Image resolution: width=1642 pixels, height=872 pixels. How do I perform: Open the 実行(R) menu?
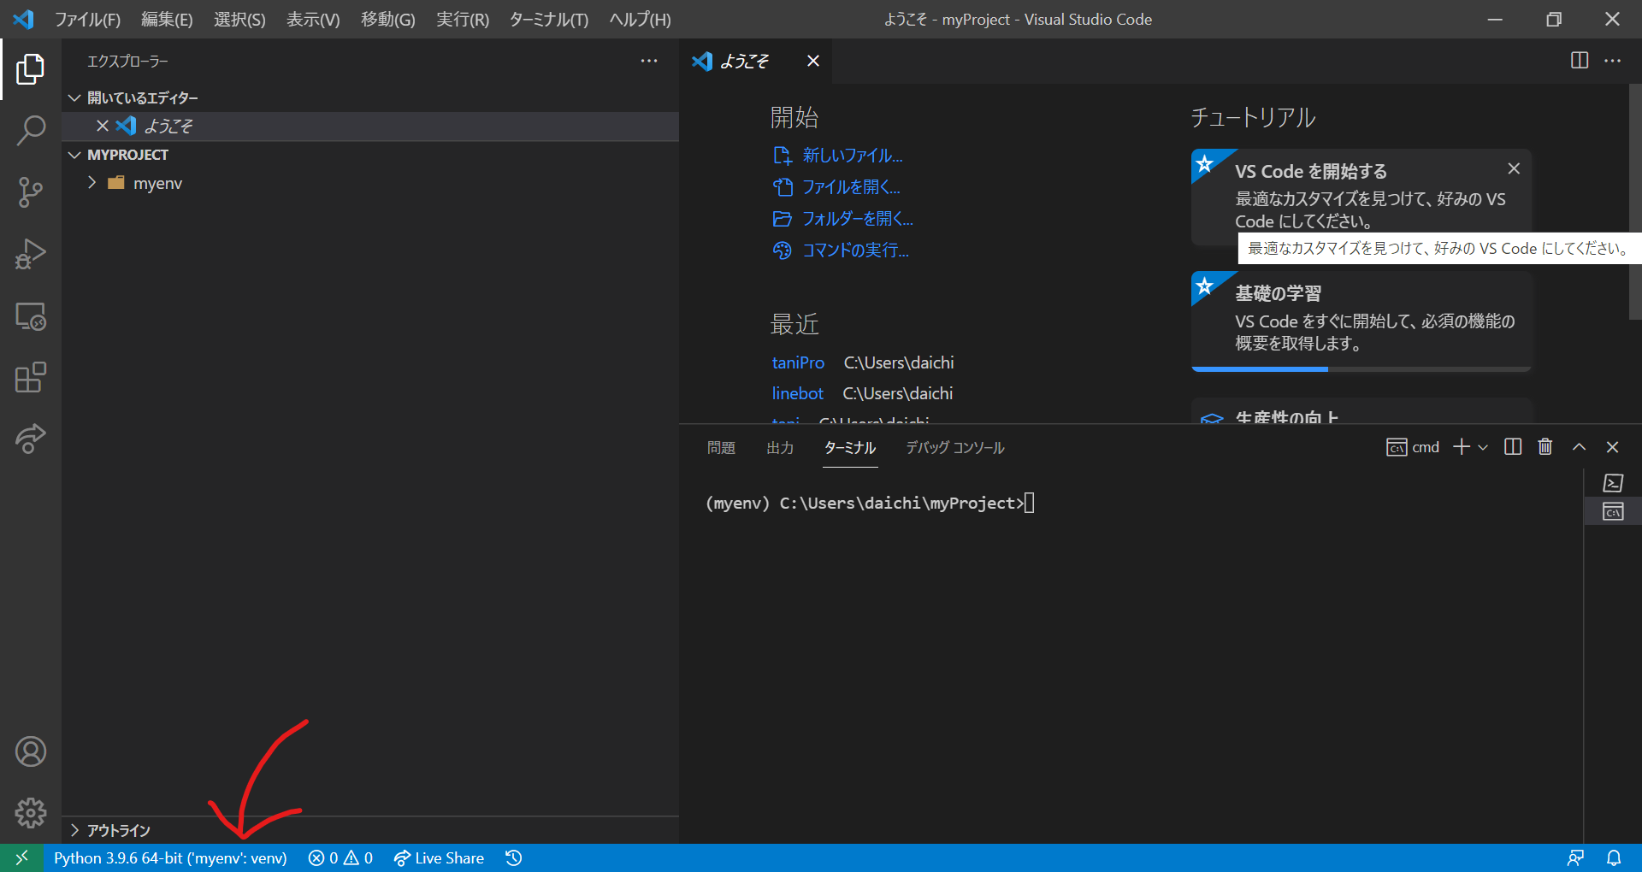pos(463,19)
